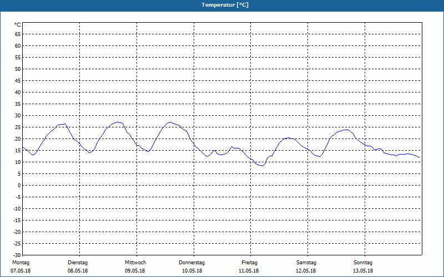
Task: Click the °C unit label on the axis
Action: coord(18,25)
